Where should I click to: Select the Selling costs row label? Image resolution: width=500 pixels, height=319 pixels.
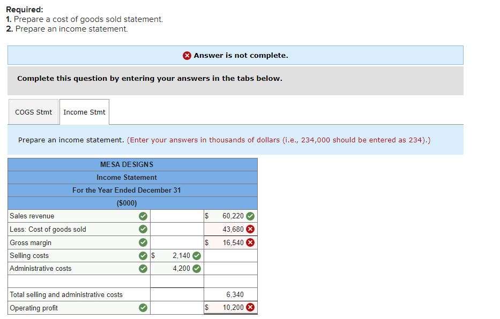coord(29,256)
